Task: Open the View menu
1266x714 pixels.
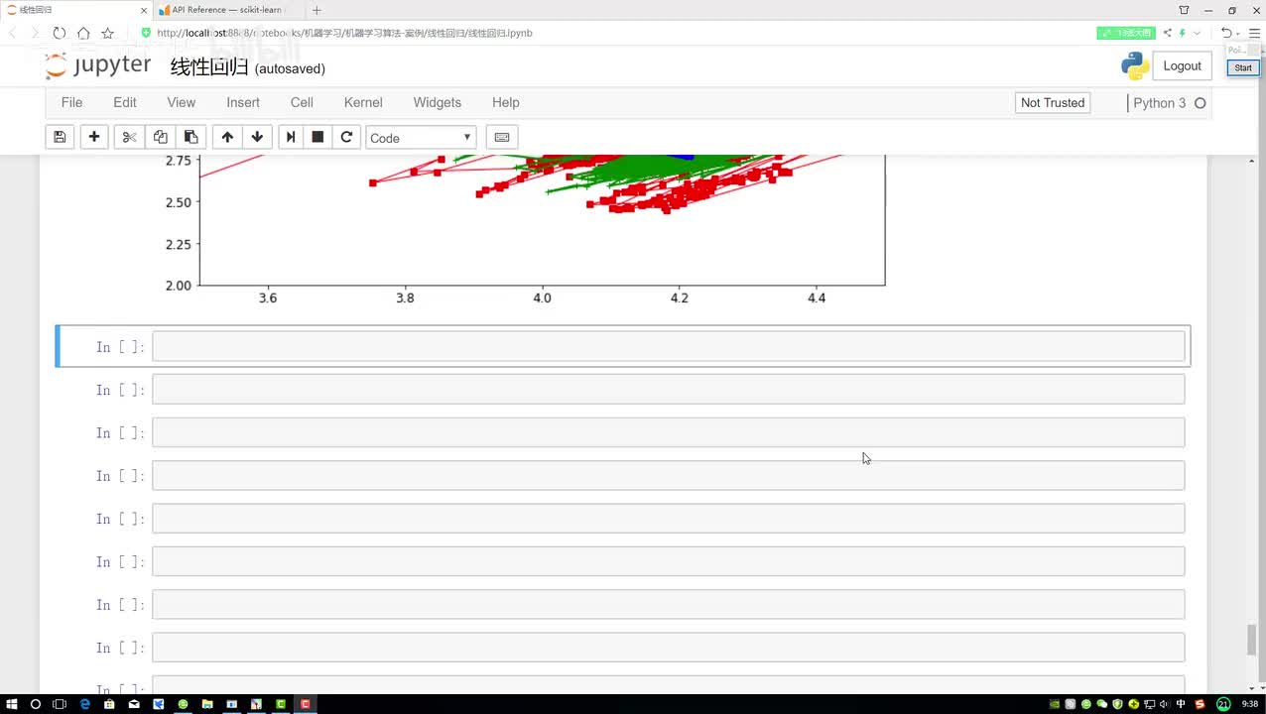Action: click(x=182, y=102)
